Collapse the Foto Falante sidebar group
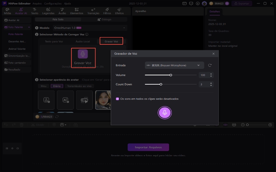Image resolution: width=276 pixels, height=172 pixels. [29, 27]
